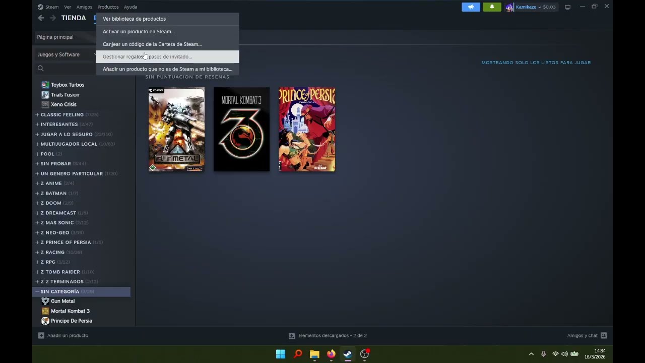Screen dimensions: 645x363
Task: Expand the CLASSIC FEELING collection
Action: 37,114
